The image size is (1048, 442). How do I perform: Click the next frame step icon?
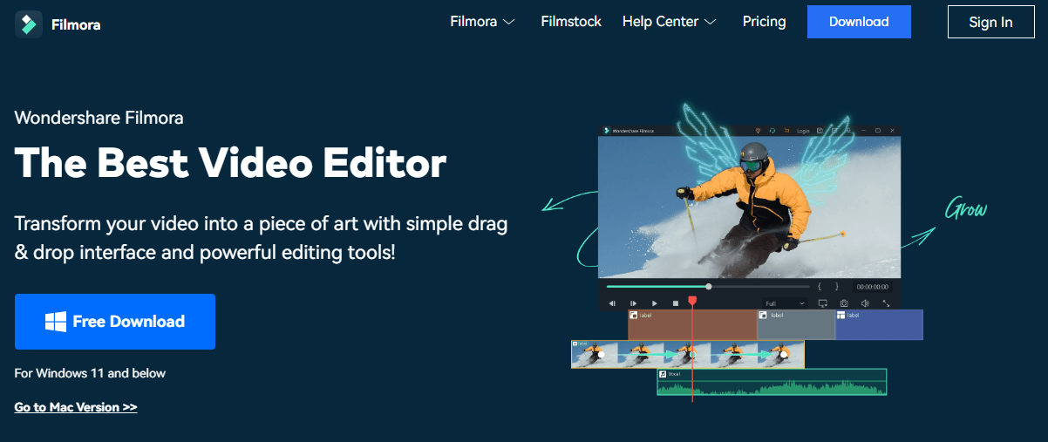click(634, 303)
